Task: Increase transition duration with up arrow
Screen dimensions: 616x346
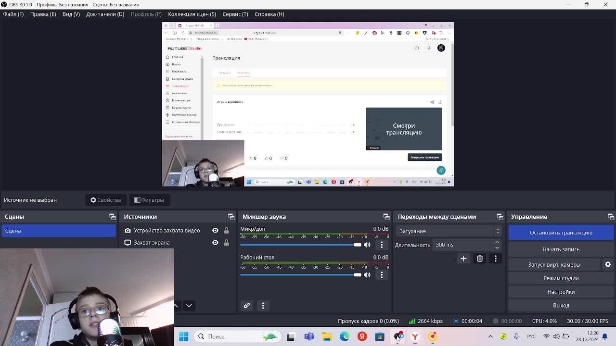Action: click(x=497, y=243)
